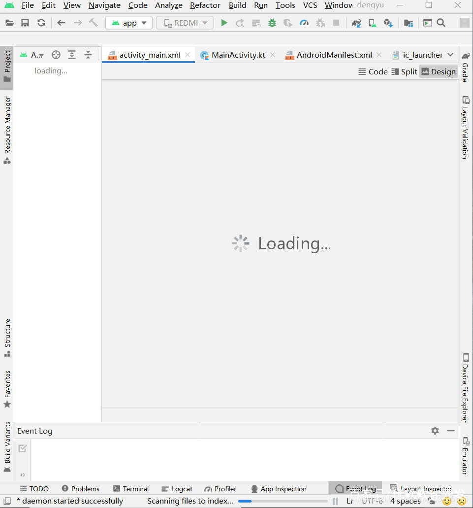Open the Android project view dropdown

click(32, 55)
